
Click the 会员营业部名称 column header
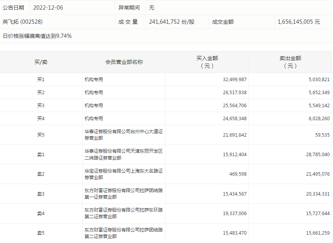click(x=124, y=62)
